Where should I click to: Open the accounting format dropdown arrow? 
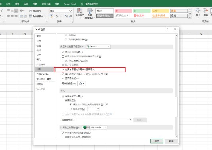click(54, 16)
